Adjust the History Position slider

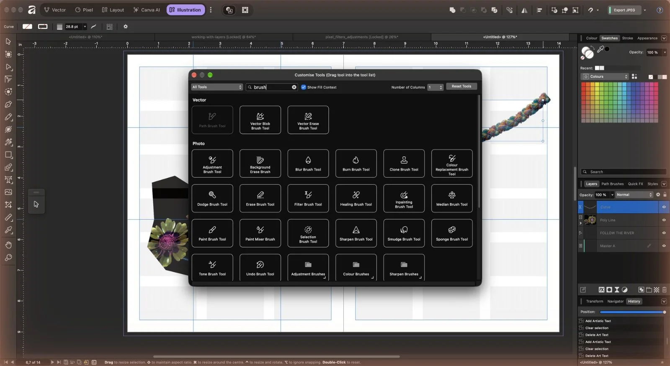(632, 312)
